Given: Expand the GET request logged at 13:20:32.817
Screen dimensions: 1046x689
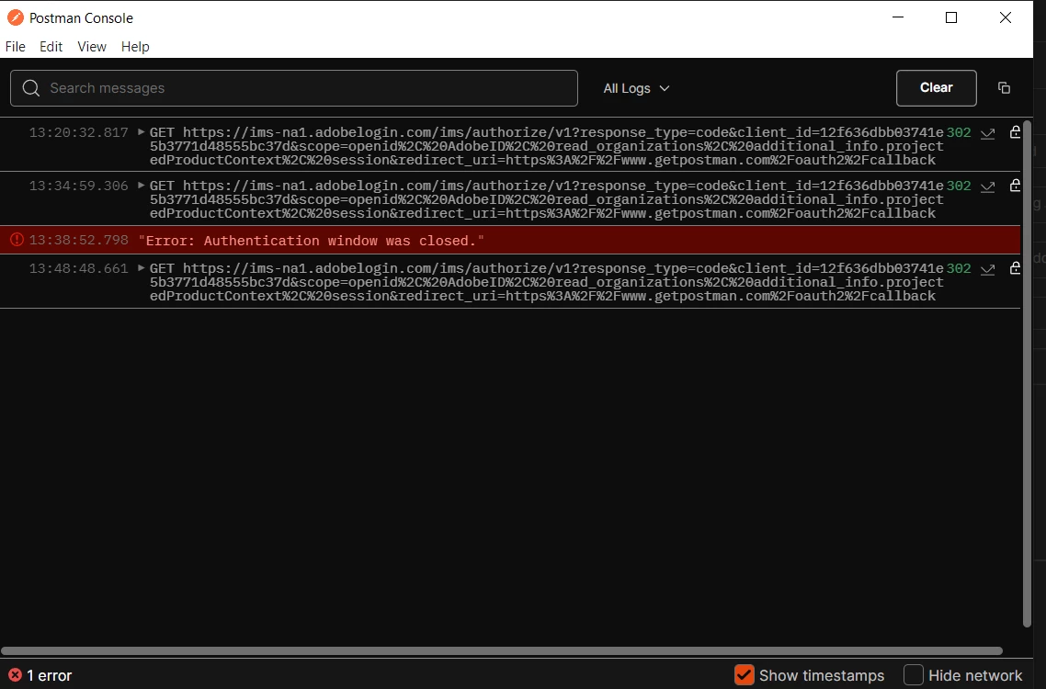Looking at the screenshot, I should tap(141, 132).
